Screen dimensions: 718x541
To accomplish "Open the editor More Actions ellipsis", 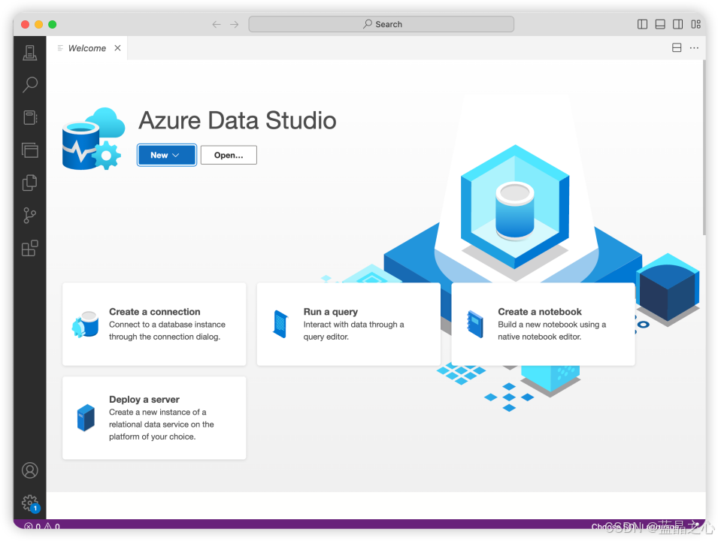I will coord(694,47).
